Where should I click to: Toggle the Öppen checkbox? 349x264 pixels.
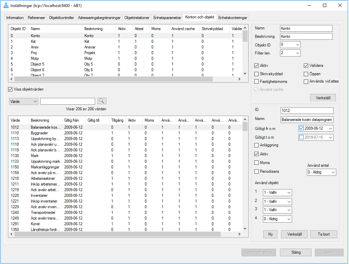306,74
